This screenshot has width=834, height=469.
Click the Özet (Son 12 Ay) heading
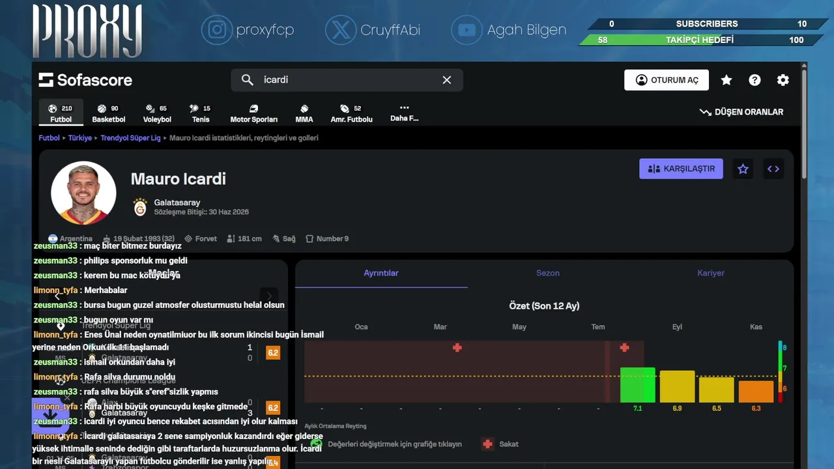544,306
